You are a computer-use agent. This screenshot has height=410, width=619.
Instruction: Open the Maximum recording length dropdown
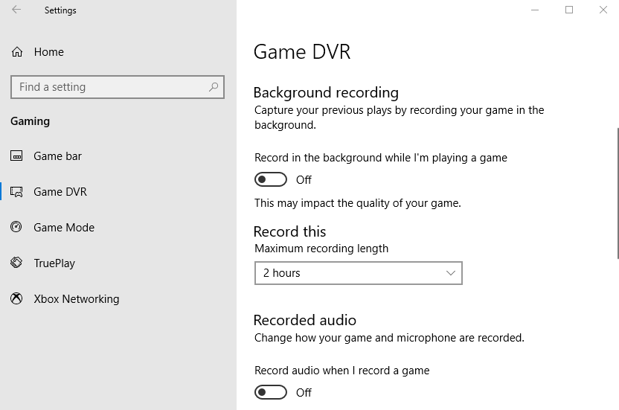coord(359,273)
